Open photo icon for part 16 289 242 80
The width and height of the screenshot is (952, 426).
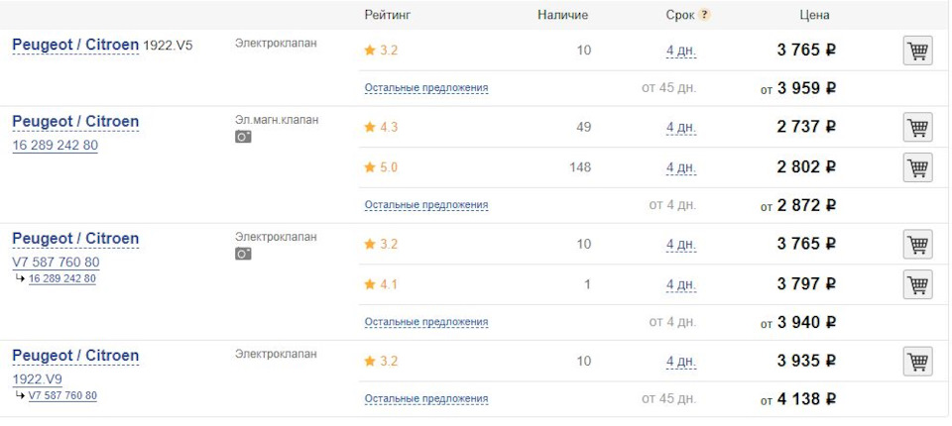click(x=243, y=137)
